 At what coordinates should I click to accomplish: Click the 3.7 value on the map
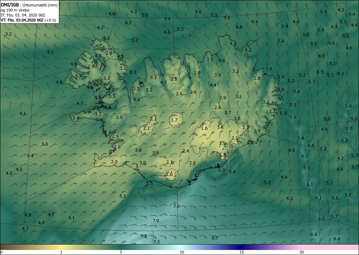pos(228,112)
